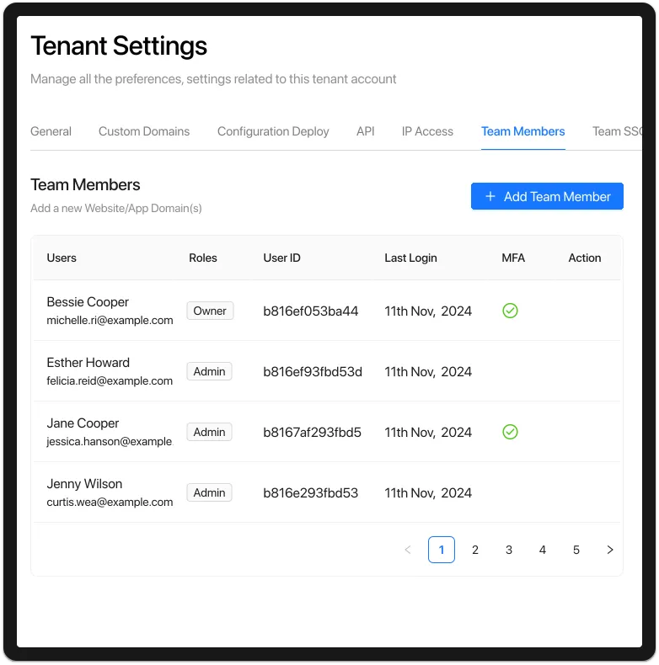Open the partially visible Team SSO tab
This screenshot has width=659, height=665.
(x=617, y=131)
